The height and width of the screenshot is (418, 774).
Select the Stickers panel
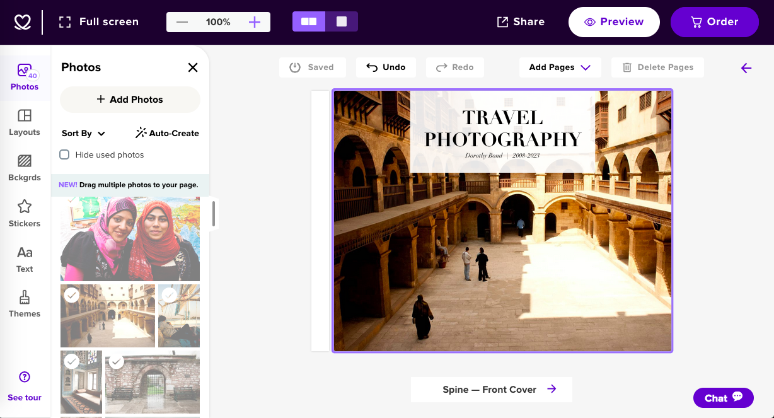[24, 213]
